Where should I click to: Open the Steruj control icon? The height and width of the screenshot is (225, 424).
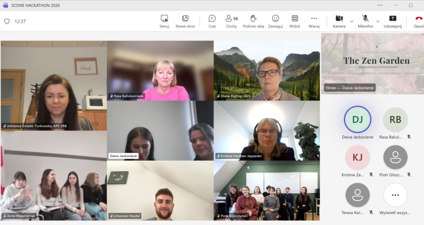coord(164,19)
